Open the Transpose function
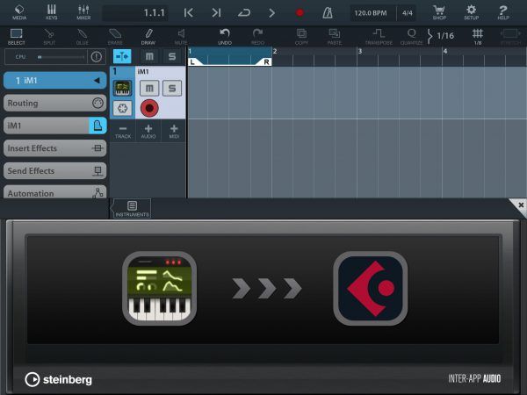 (x=379, y=37)
